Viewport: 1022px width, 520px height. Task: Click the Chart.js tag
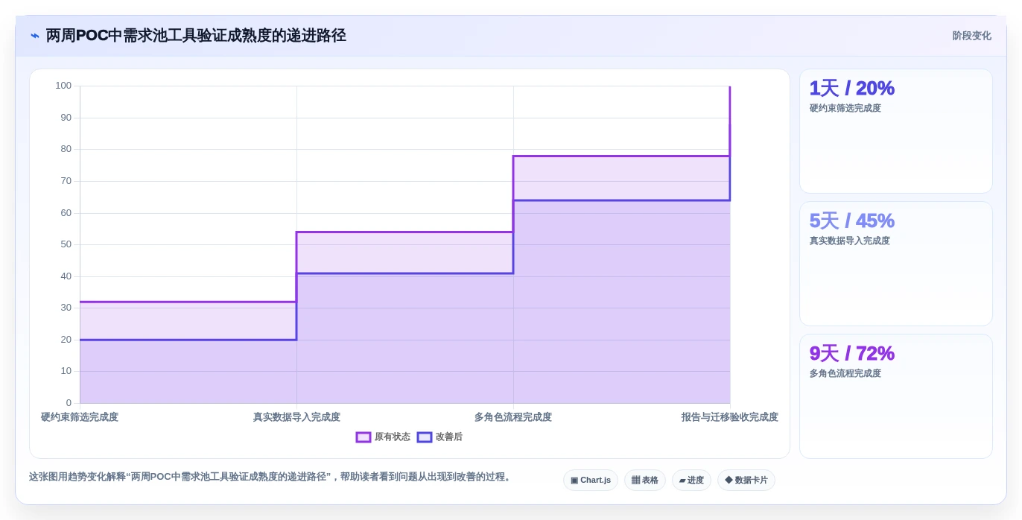(591, 481)
